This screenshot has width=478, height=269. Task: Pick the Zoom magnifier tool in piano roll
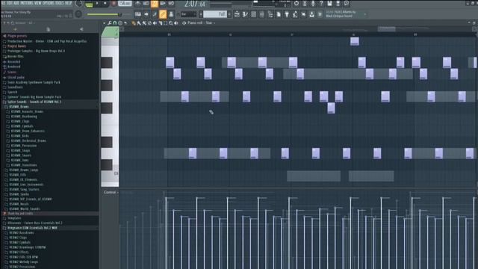pos(171,23)
